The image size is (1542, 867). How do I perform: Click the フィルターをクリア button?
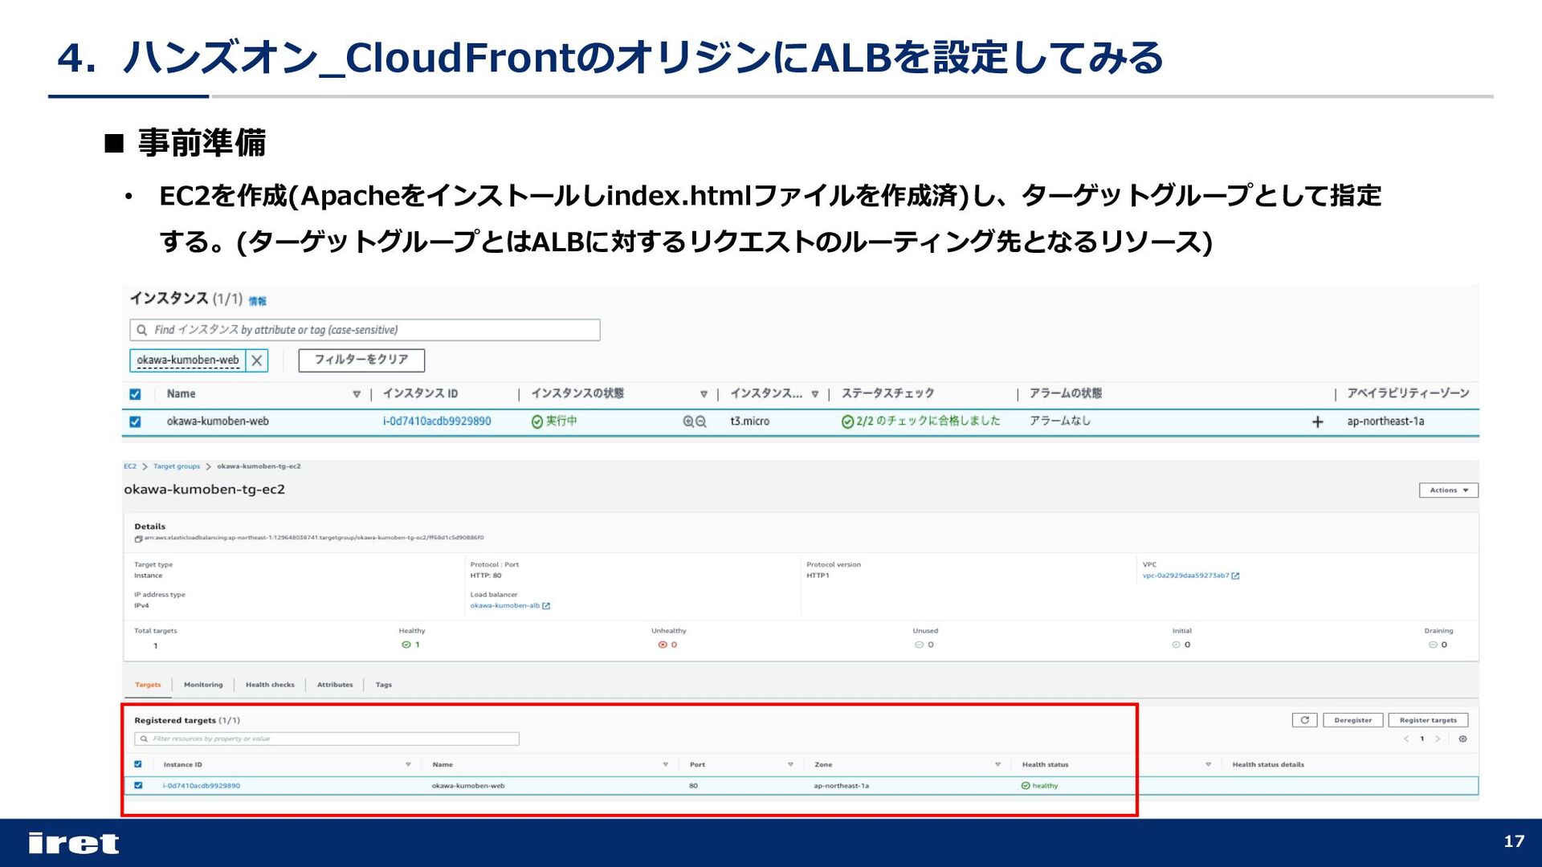[x=361, y=360]
